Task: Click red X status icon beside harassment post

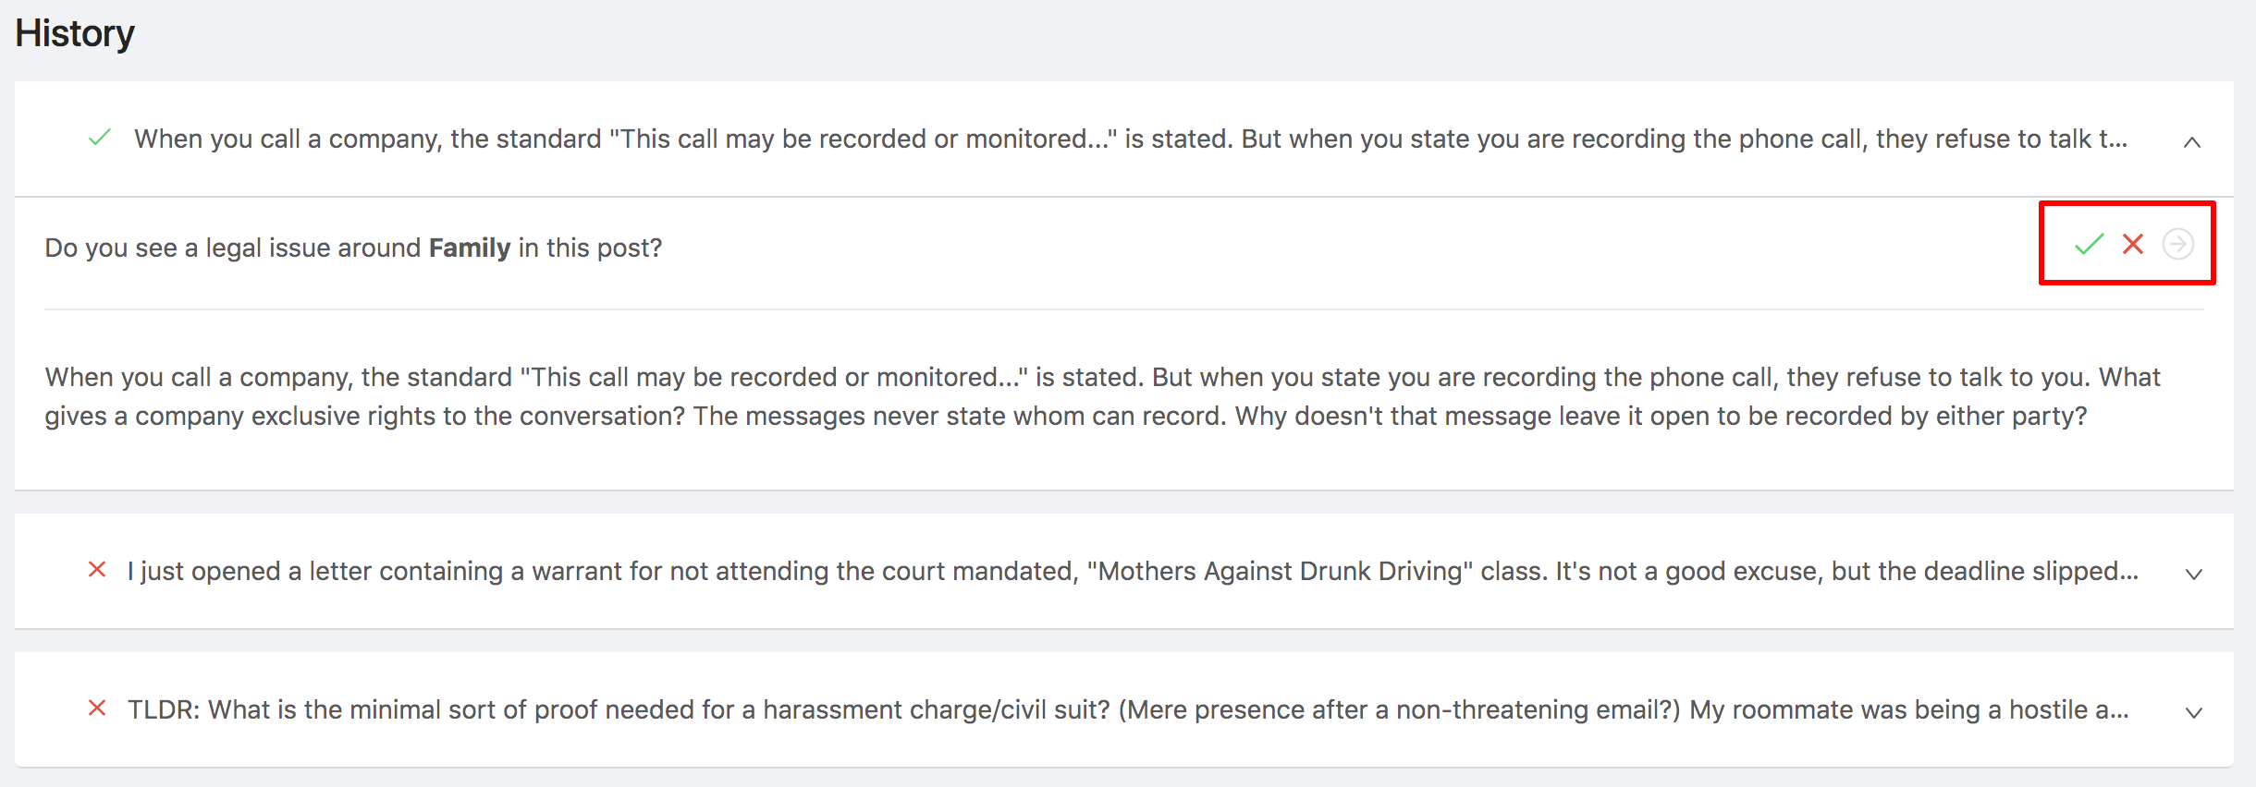Action: coord(97,708)
